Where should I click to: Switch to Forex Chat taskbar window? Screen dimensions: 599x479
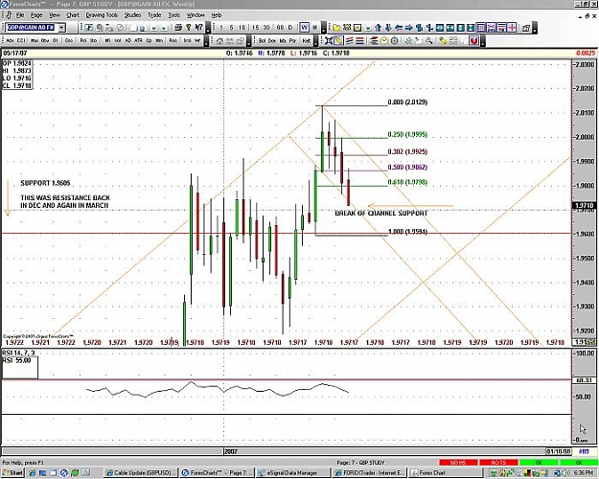[x=446, y=473]
